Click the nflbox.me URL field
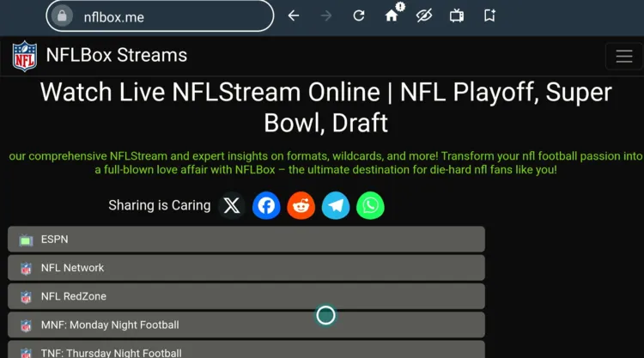This screenshot has height=358, width=644. (160, 16)
